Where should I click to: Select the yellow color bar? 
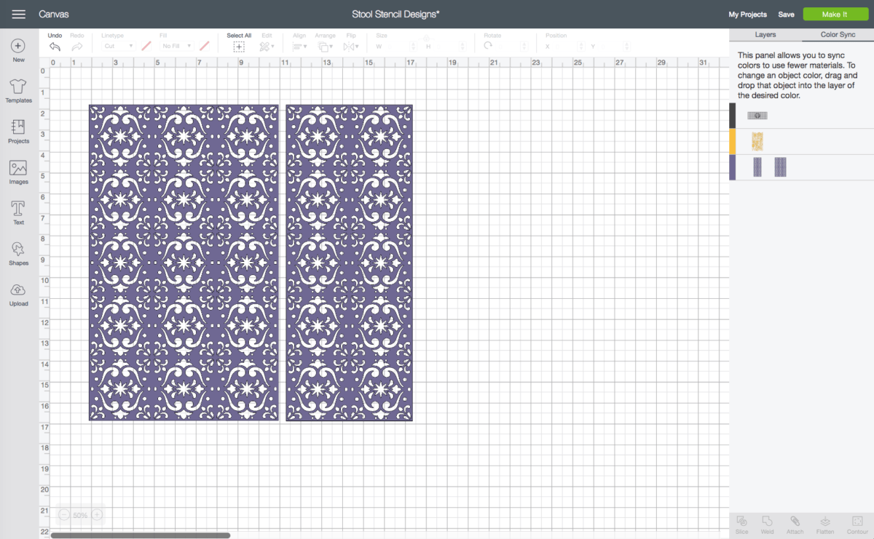coord(733,142)
